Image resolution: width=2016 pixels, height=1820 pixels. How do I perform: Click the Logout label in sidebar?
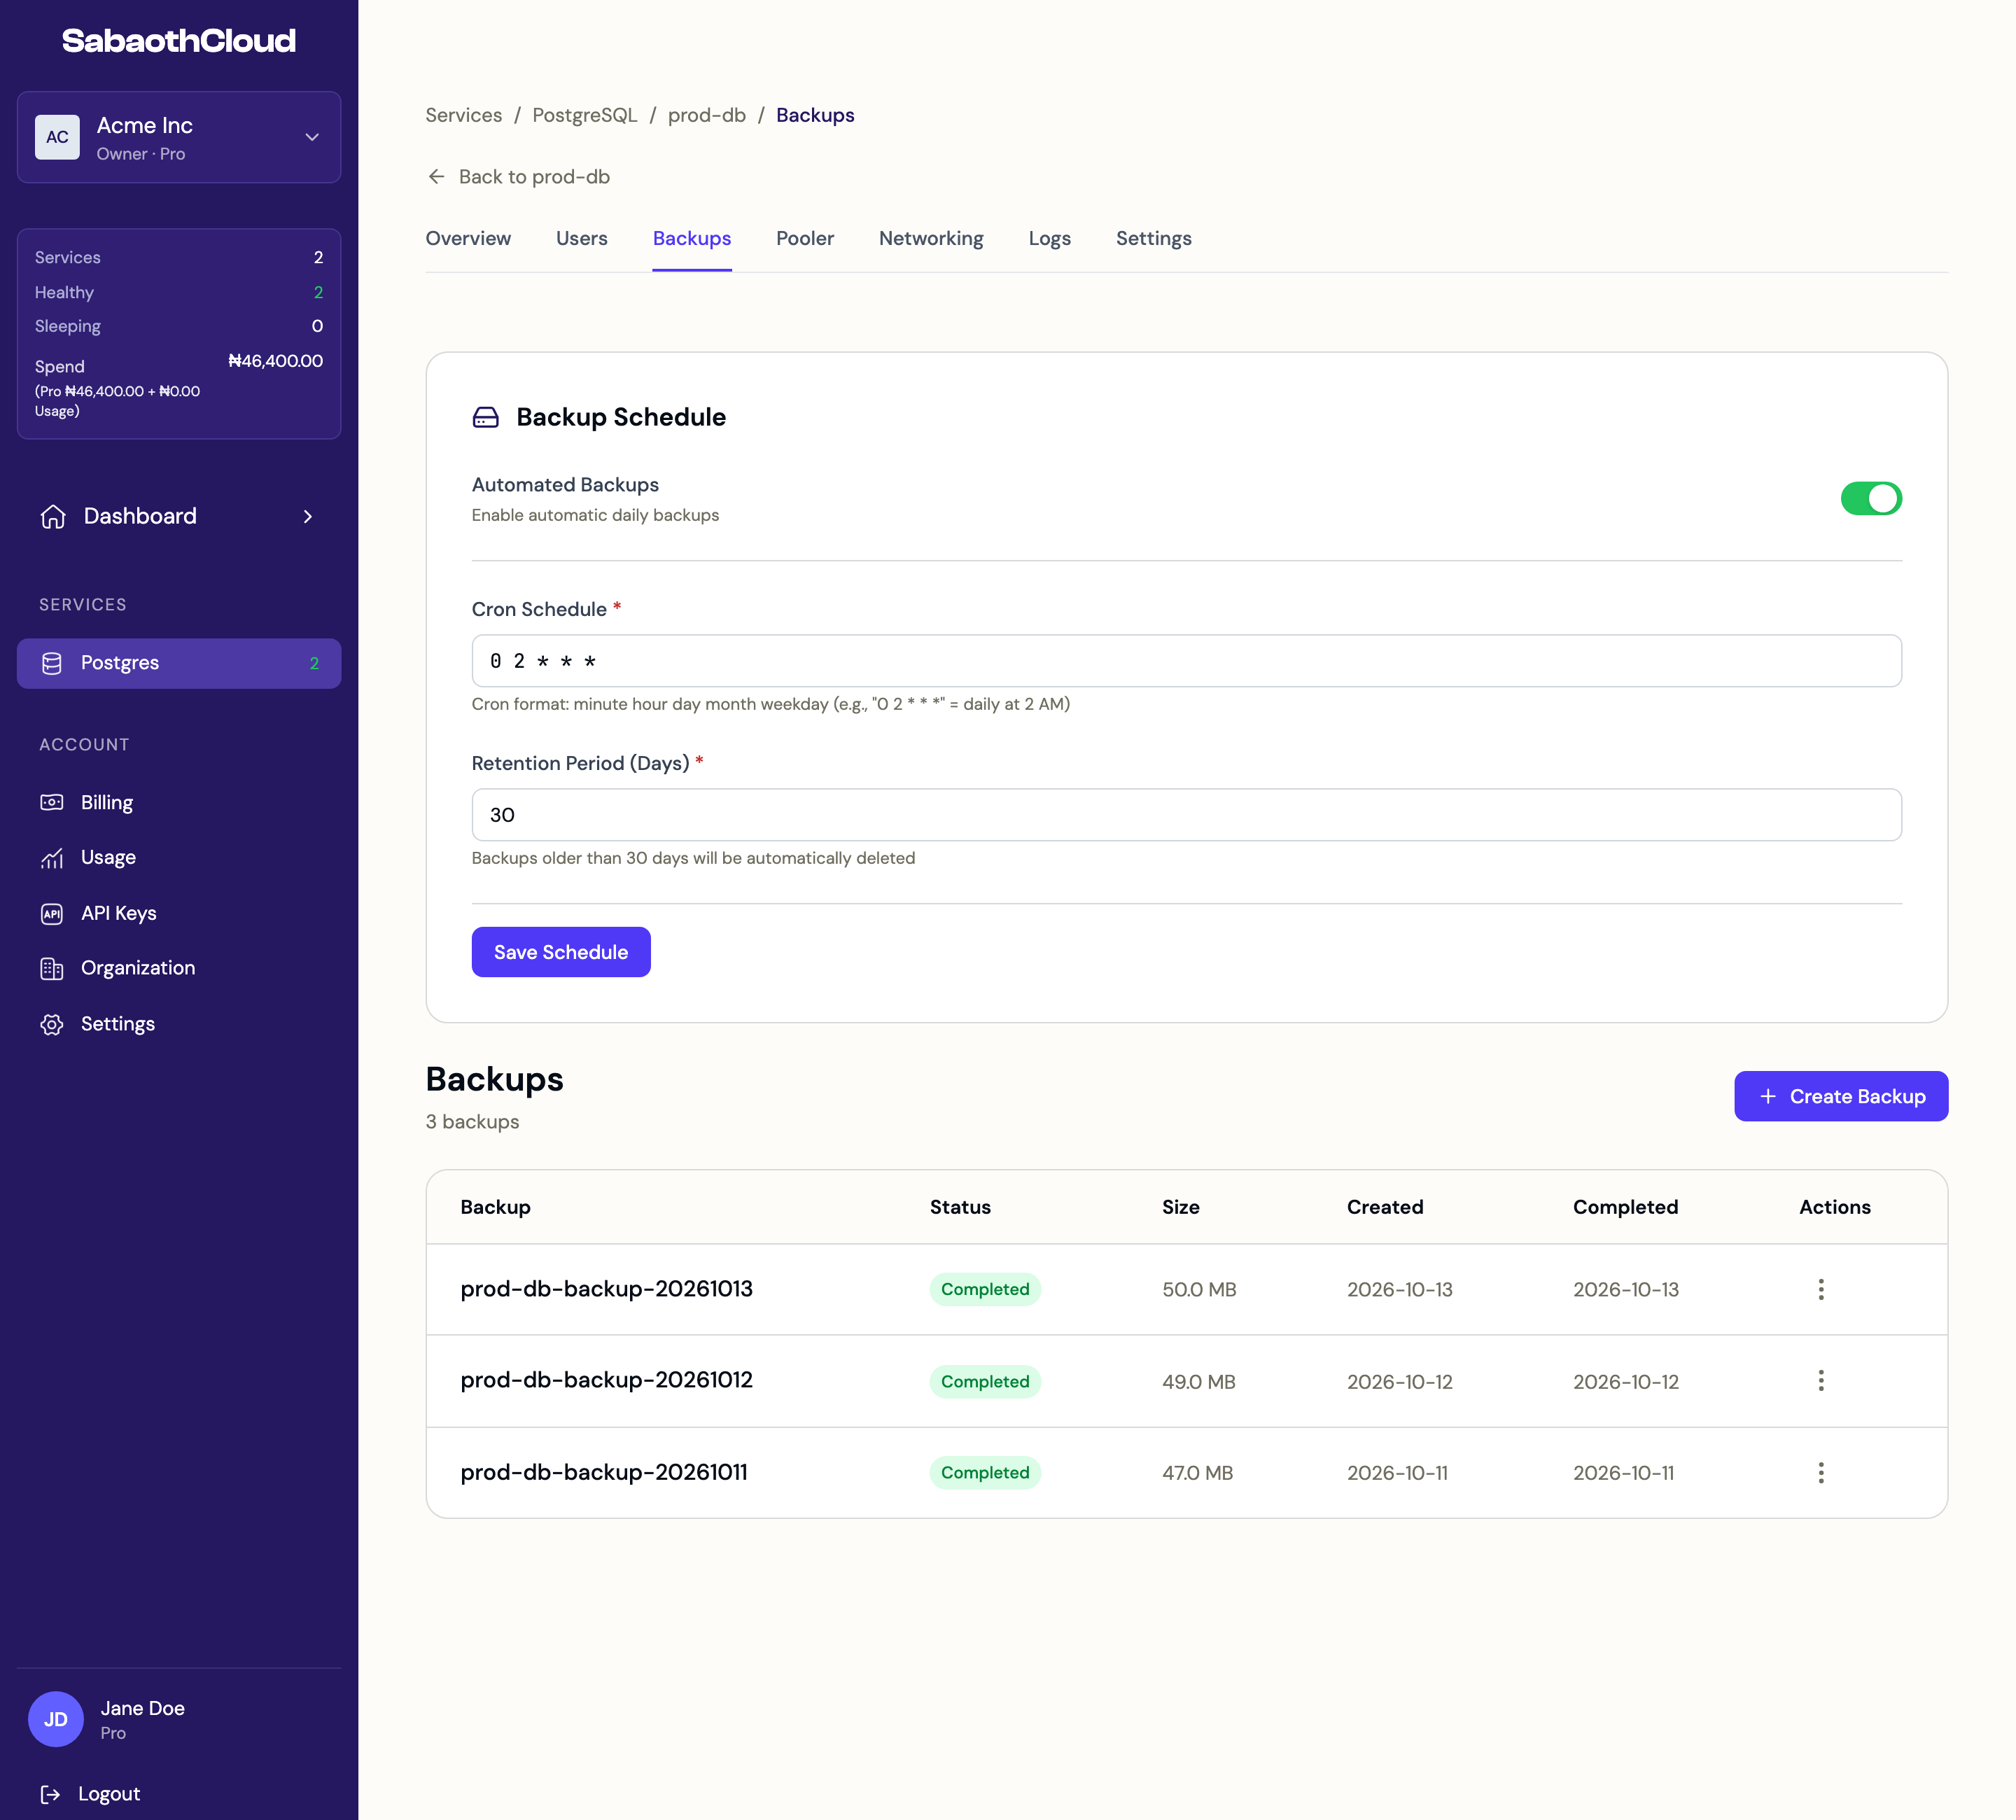coord(109,1794)
